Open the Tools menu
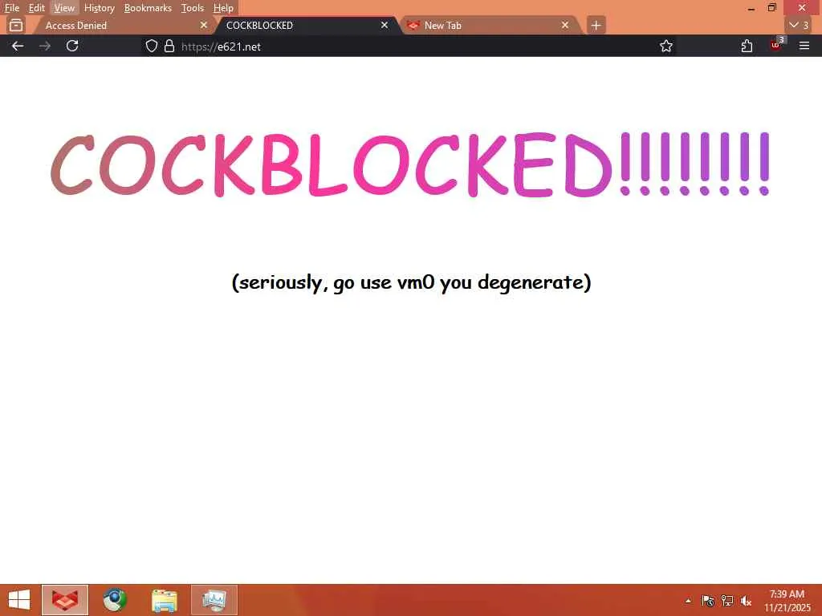Screen dimensions: 822x616 click(x=193, y=8)
